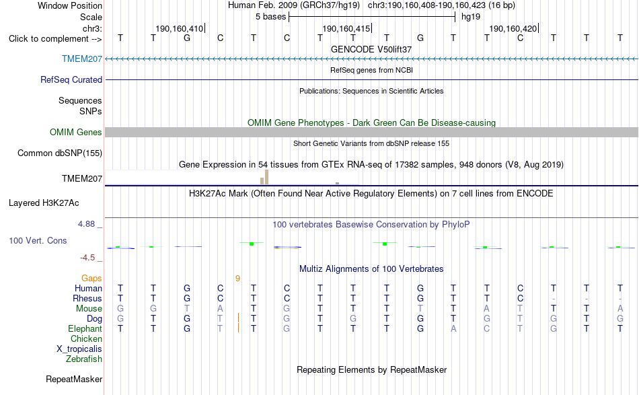Click the 'RefSeq genes from NCBI' title

tap(372, 70)
